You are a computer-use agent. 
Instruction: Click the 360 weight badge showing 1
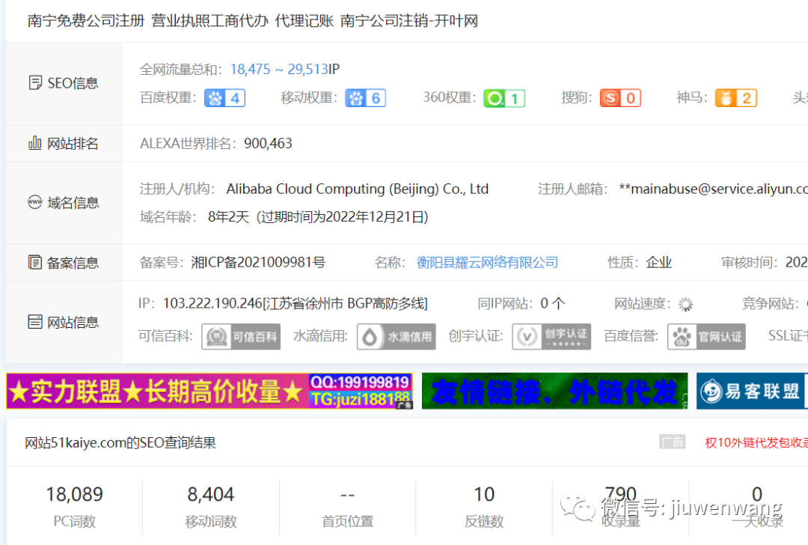504,99
